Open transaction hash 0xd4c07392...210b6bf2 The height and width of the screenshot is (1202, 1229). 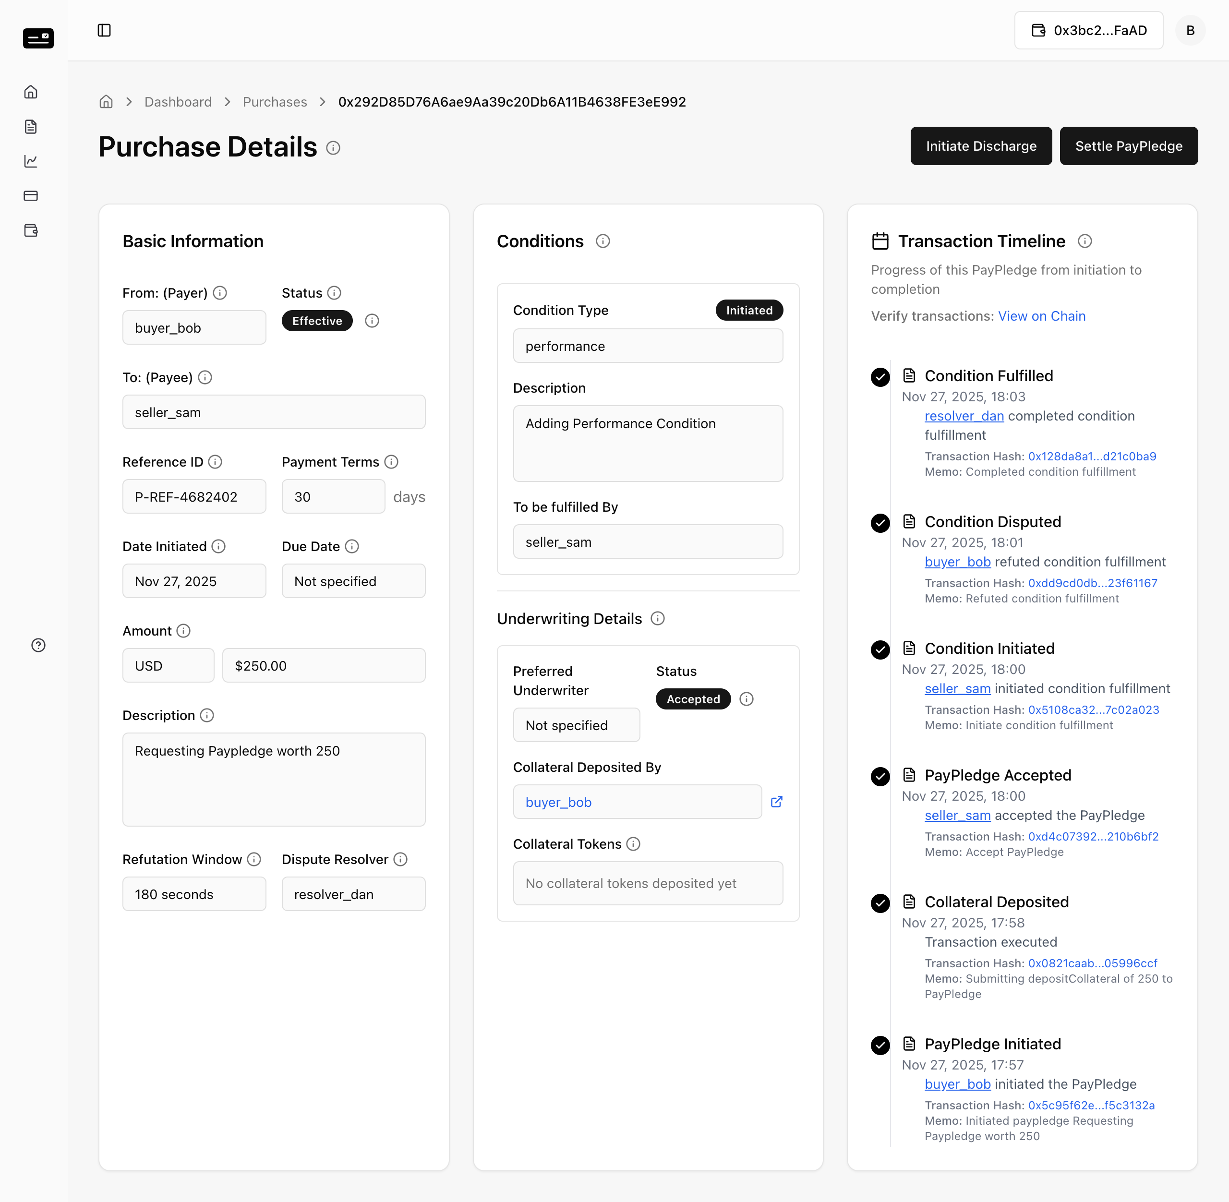[1093, 837]
